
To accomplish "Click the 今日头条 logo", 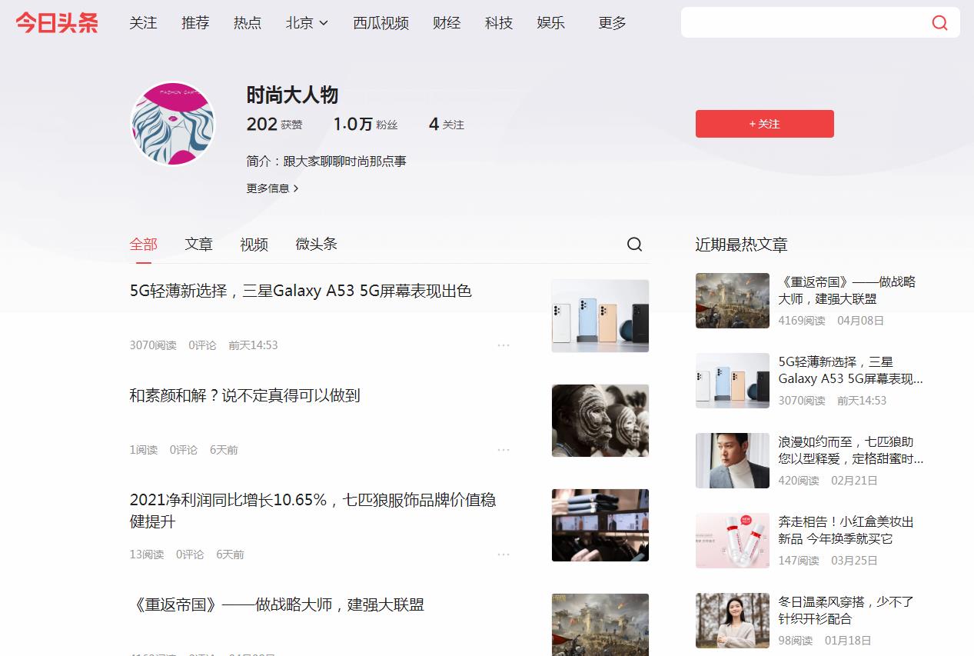I will click(57, 22).
